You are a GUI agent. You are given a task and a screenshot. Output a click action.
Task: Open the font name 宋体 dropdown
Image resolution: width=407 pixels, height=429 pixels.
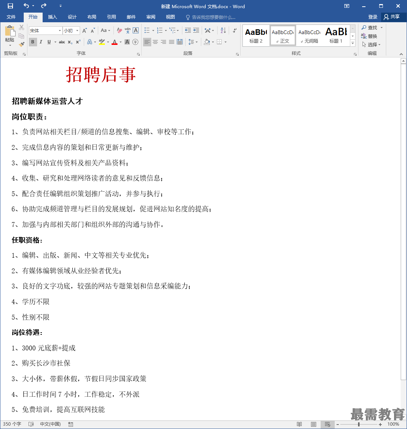60,31
